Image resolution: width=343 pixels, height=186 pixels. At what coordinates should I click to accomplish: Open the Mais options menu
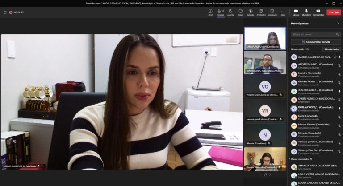tap(283, 12)
